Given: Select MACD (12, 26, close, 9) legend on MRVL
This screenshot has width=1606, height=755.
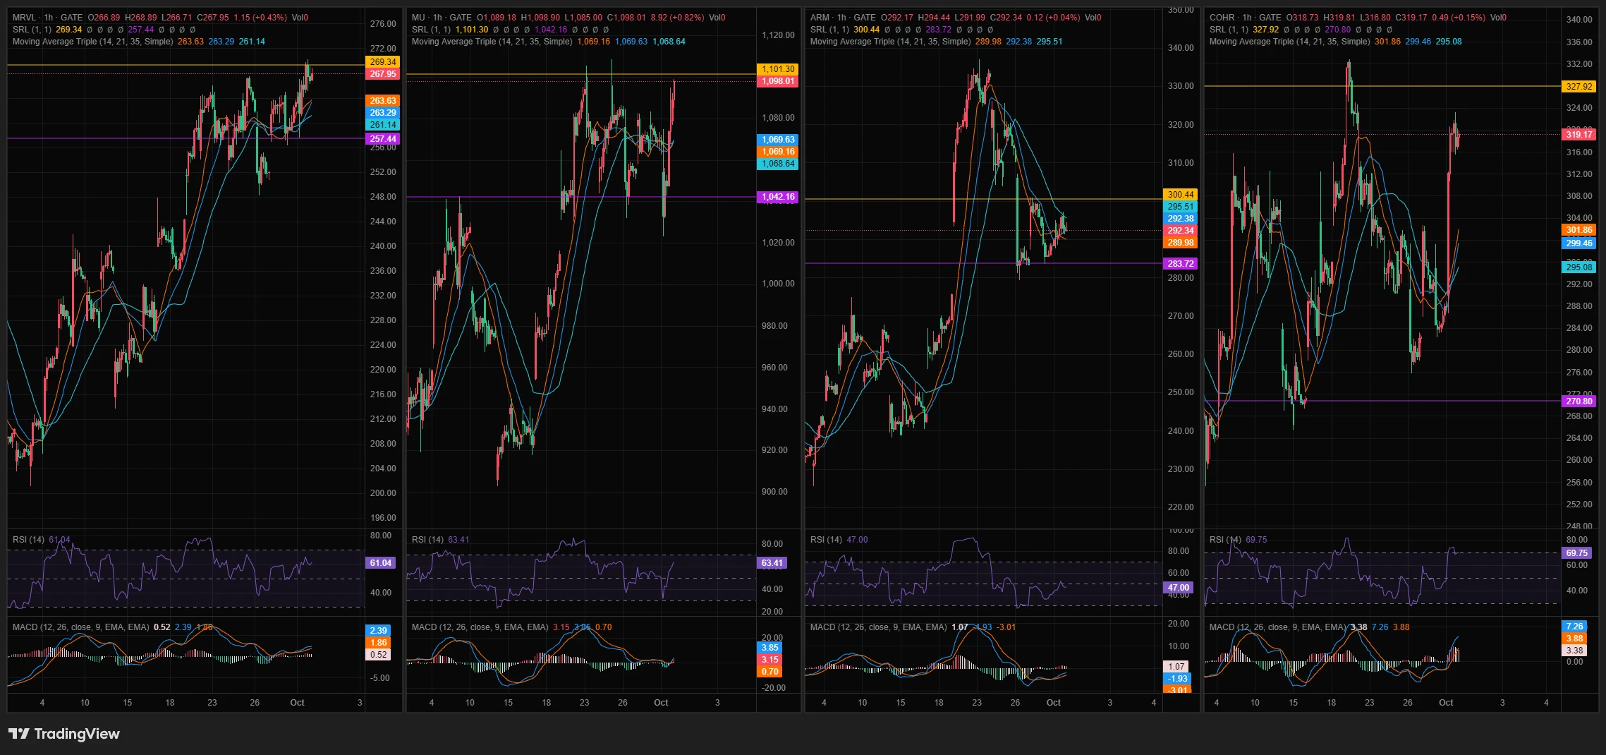Looking at the screenshot, I should (80, 627).
